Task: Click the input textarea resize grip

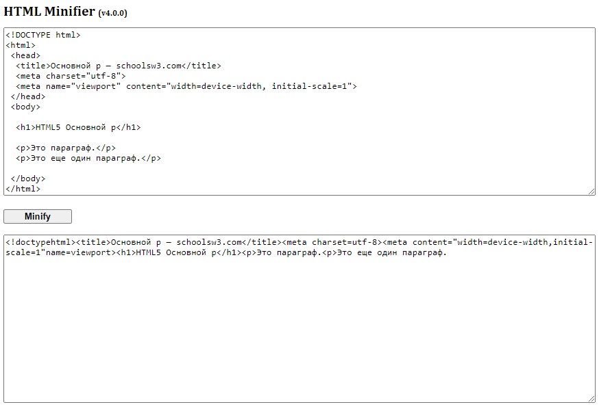Action: coord(591,192)
